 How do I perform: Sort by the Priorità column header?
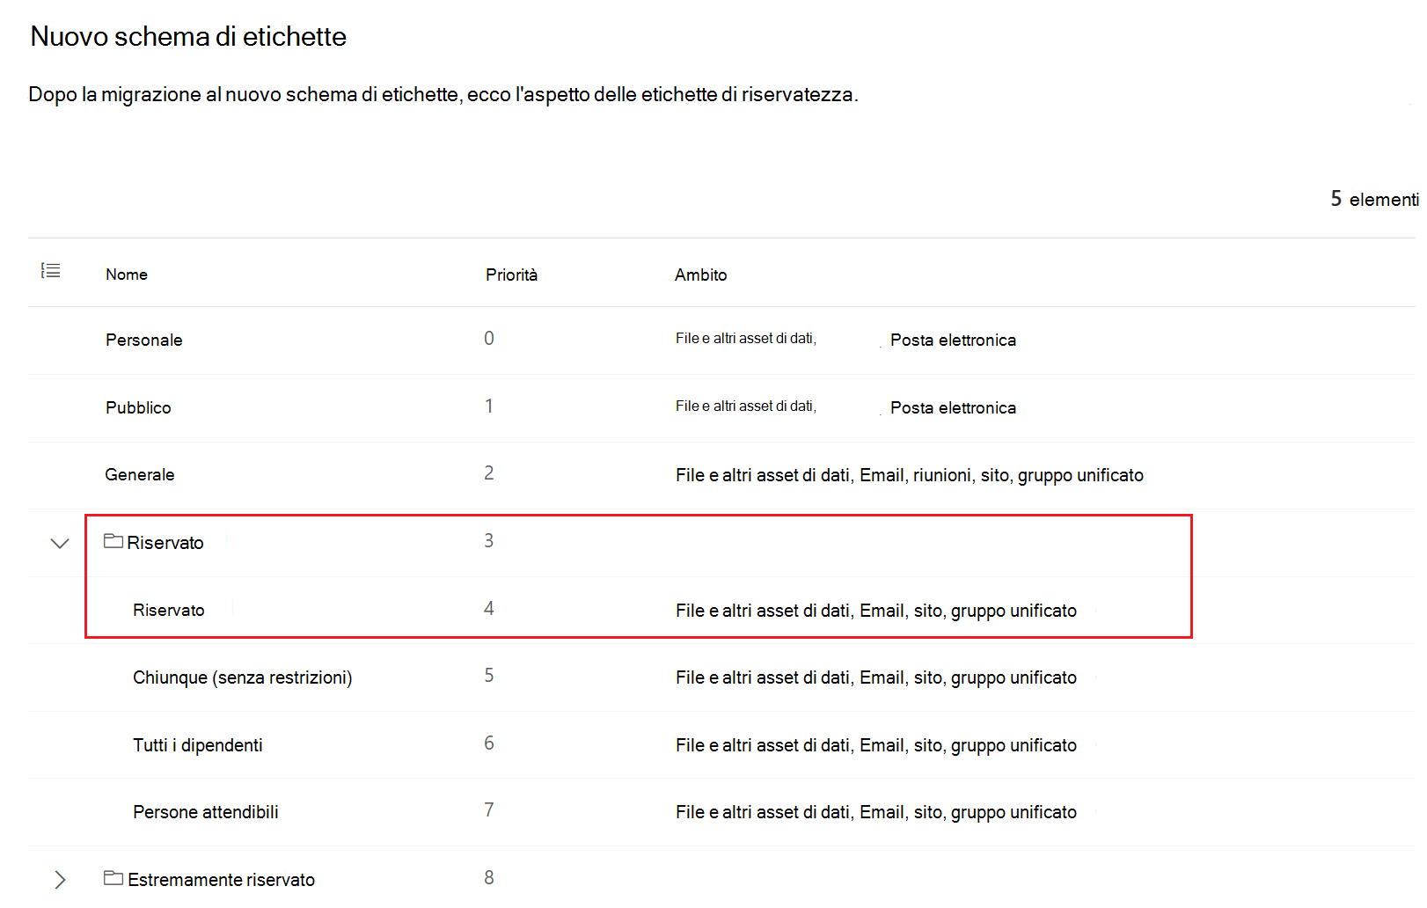pyautogui.click(x=511, y=275)
